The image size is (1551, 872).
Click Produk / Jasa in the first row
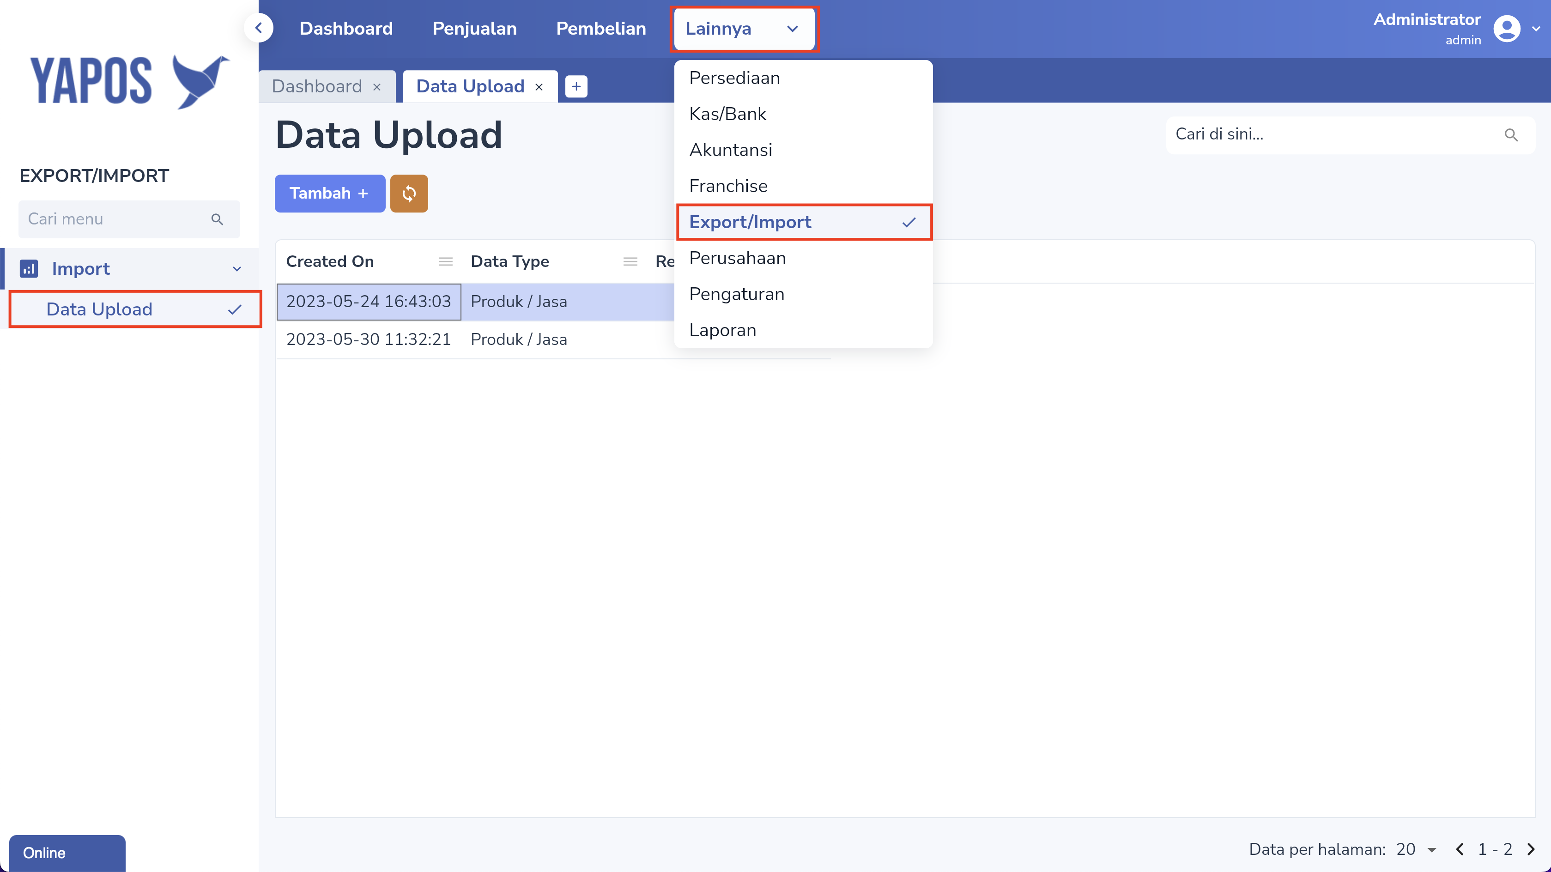[518, 302]
